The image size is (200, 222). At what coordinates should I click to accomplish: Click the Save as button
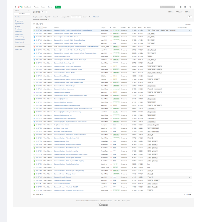pyautogui.click(x=44, y=12)
